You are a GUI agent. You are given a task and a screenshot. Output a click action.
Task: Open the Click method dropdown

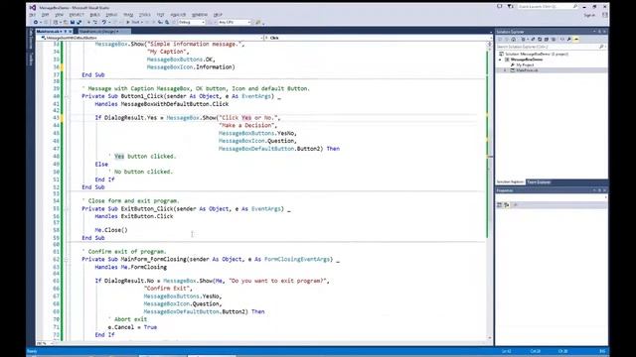click(377, 38)
